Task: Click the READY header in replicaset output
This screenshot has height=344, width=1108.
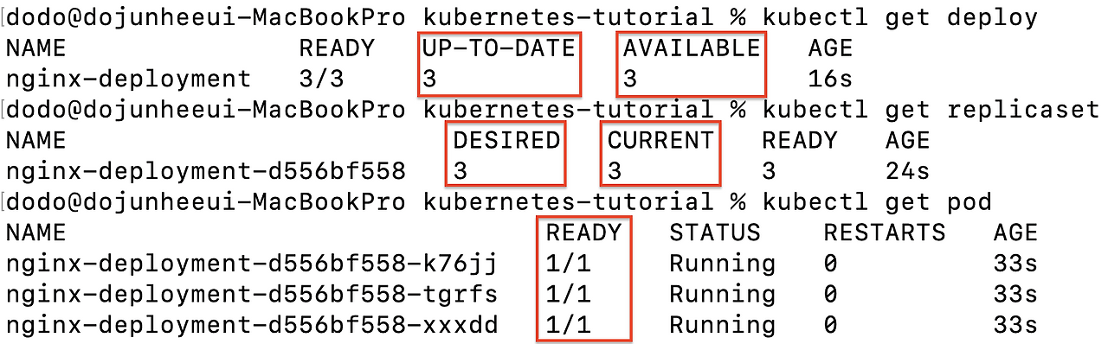Action: coord(800,140)
